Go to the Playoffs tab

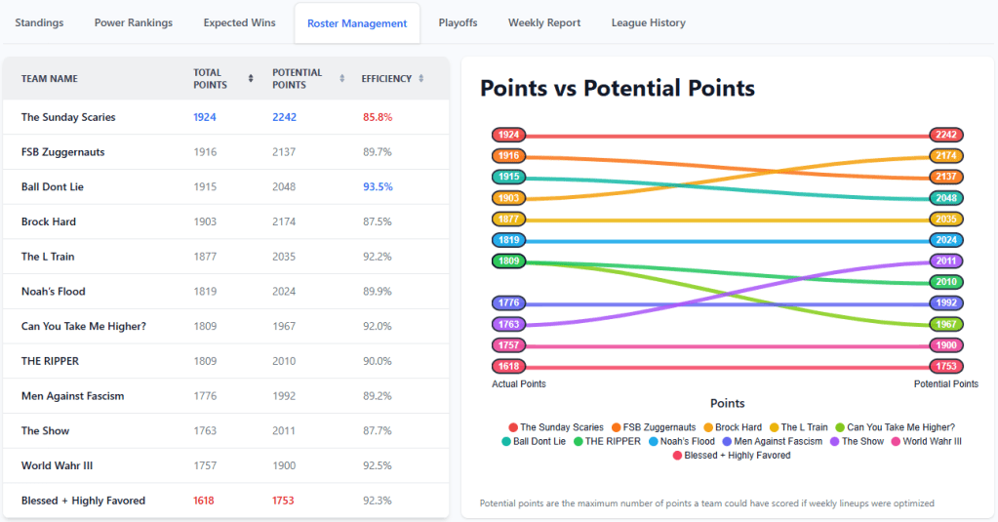[458, 22]
